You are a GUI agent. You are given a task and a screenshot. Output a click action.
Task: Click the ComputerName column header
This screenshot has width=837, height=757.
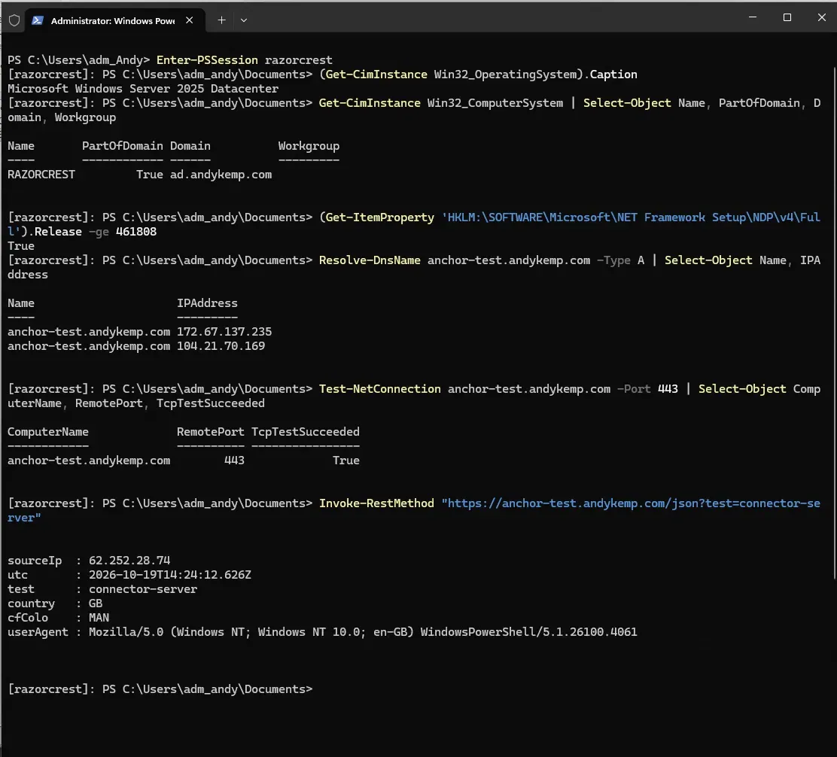tap(48, 432)
